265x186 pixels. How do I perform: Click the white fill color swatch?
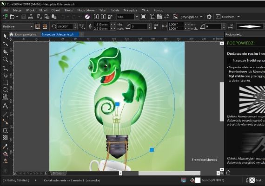198,180
